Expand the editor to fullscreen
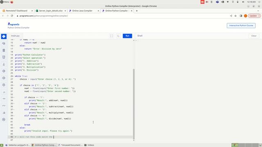262x147 pixels. click(112, 36)
